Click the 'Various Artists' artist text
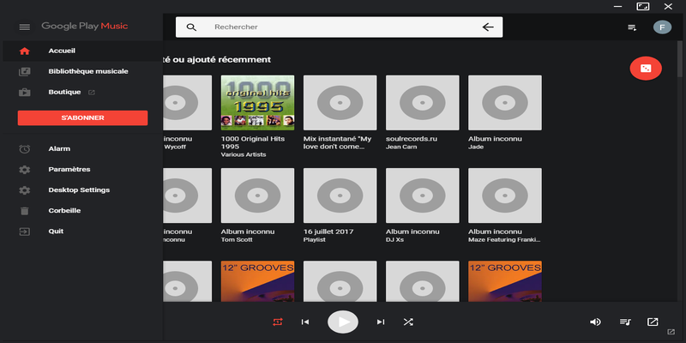686x343 pixels. pos(244,155)
